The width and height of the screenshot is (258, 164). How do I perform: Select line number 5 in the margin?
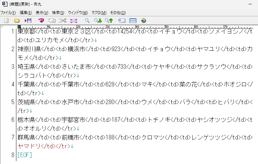[x=13, y=102]
